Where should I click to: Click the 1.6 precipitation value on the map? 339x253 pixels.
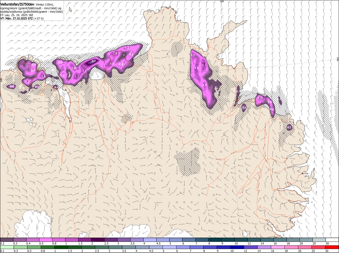(197, 68)
